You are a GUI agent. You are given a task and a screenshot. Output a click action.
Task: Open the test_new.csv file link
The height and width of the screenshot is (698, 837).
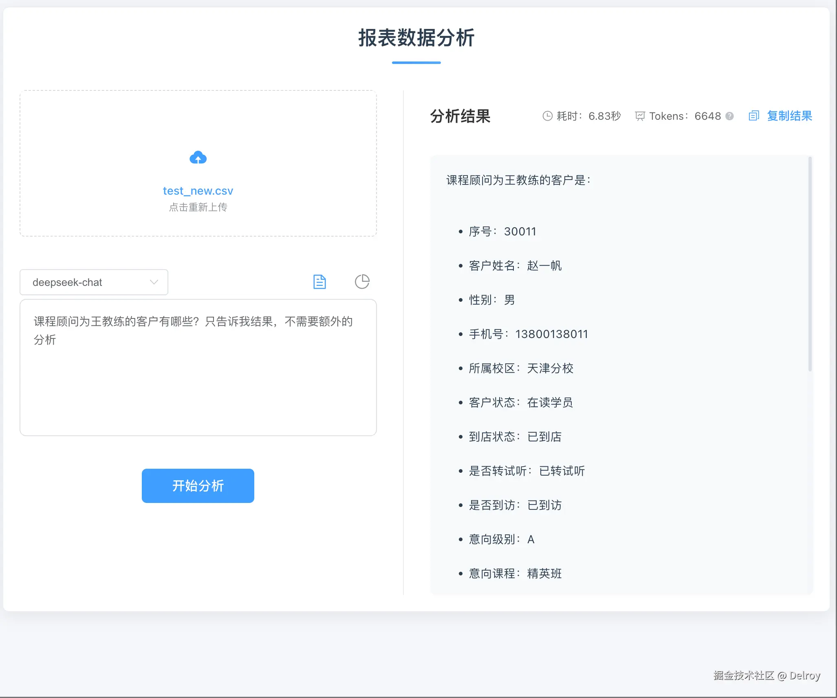point(198,190)
